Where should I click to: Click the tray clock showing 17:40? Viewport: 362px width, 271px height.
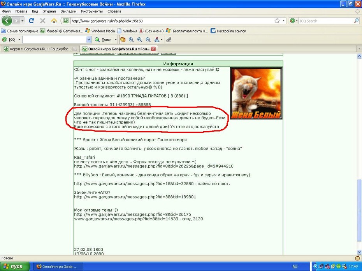tap(353, 266)
